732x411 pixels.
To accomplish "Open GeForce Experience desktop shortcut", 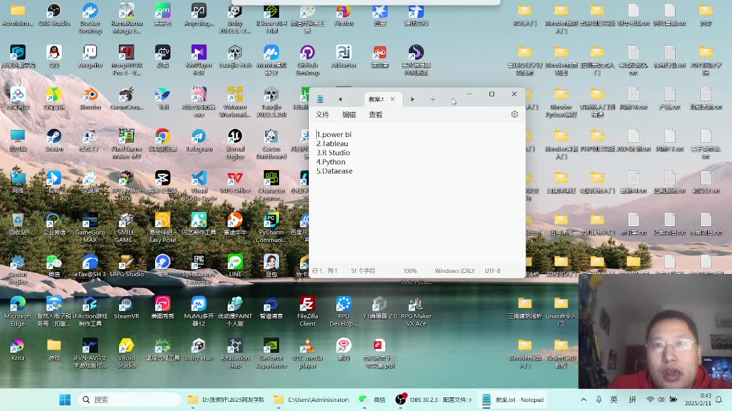I will coord(271,352).
